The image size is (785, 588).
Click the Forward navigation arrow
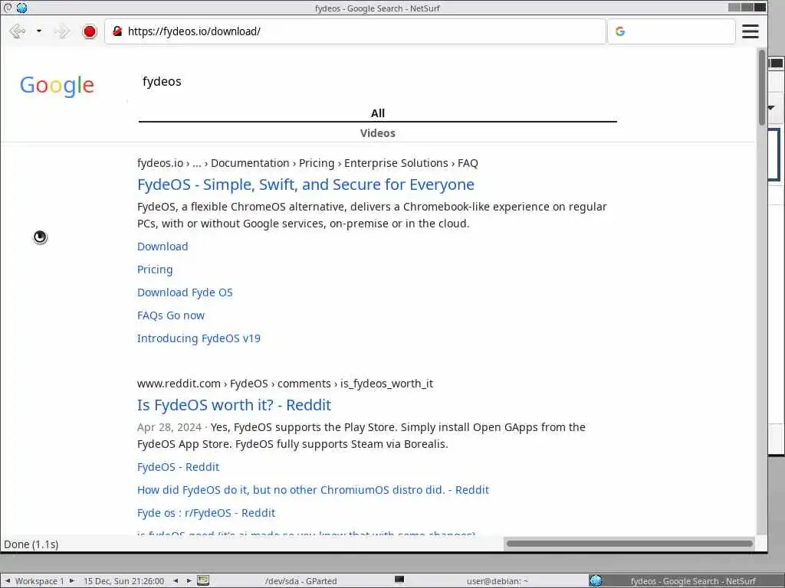pyautogui.click(x=63, y=31)
